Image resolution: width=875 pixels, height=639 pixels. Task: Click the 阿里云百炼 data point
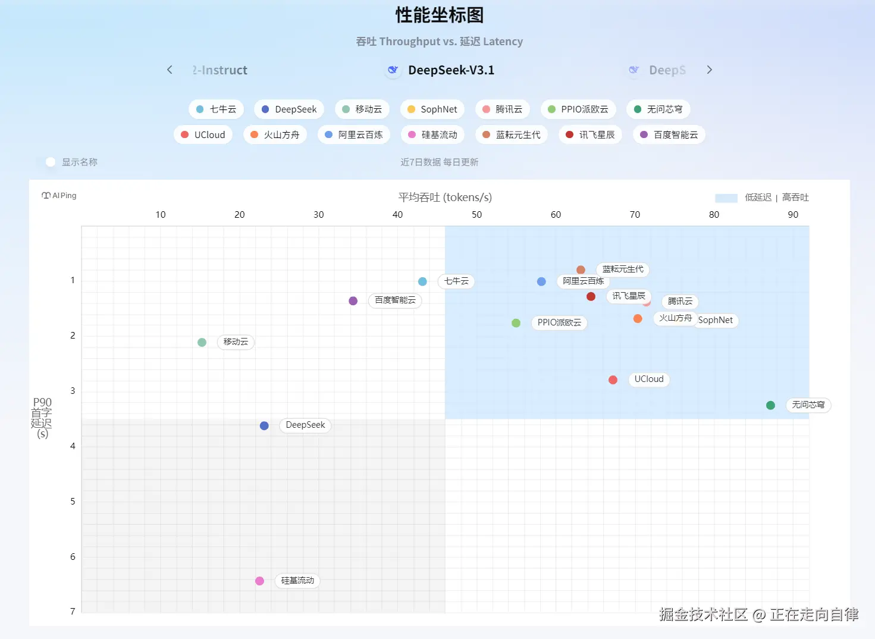coord(541,281)
